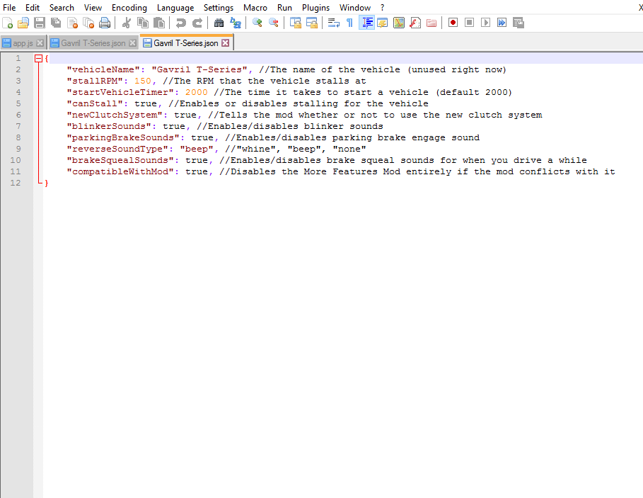Open the Encoding menu
The width and height of the screenshot is (643, 498).
click(x=129, y=8)
